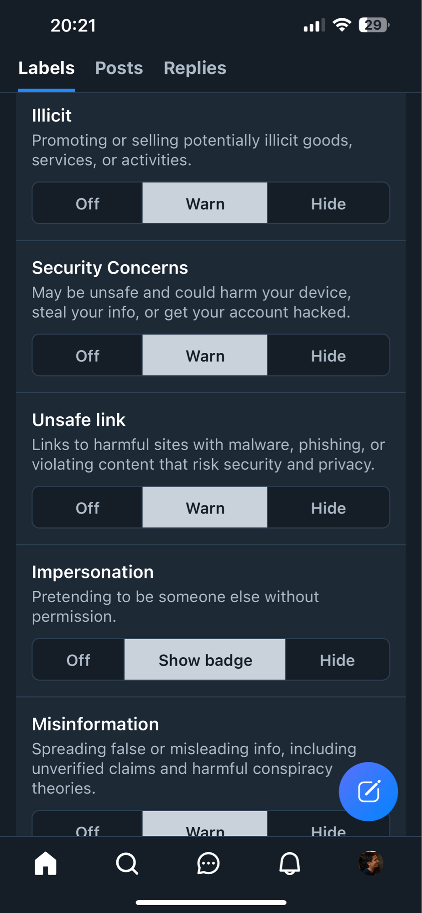The width and height of the screenshot is (422, 913).
Task: Switch to the Posts tab
Action: point(119,68)
